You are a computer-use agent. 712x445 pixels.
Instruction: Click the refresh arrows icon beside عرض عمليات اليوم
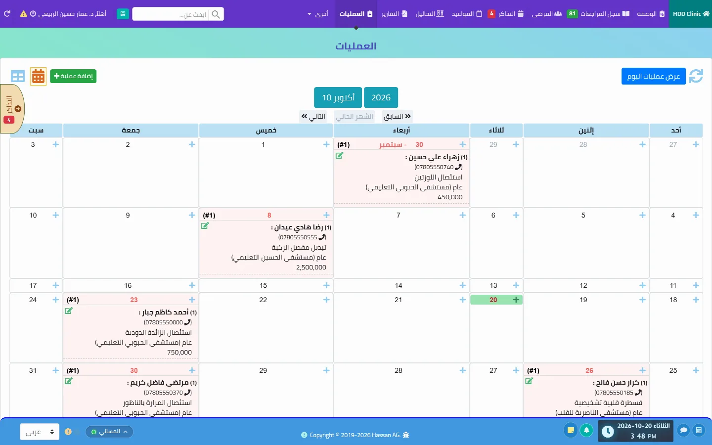(696, 76)
